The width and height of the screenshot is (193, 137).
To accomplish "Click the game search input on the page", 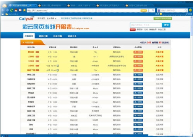I will click(146, 25).
